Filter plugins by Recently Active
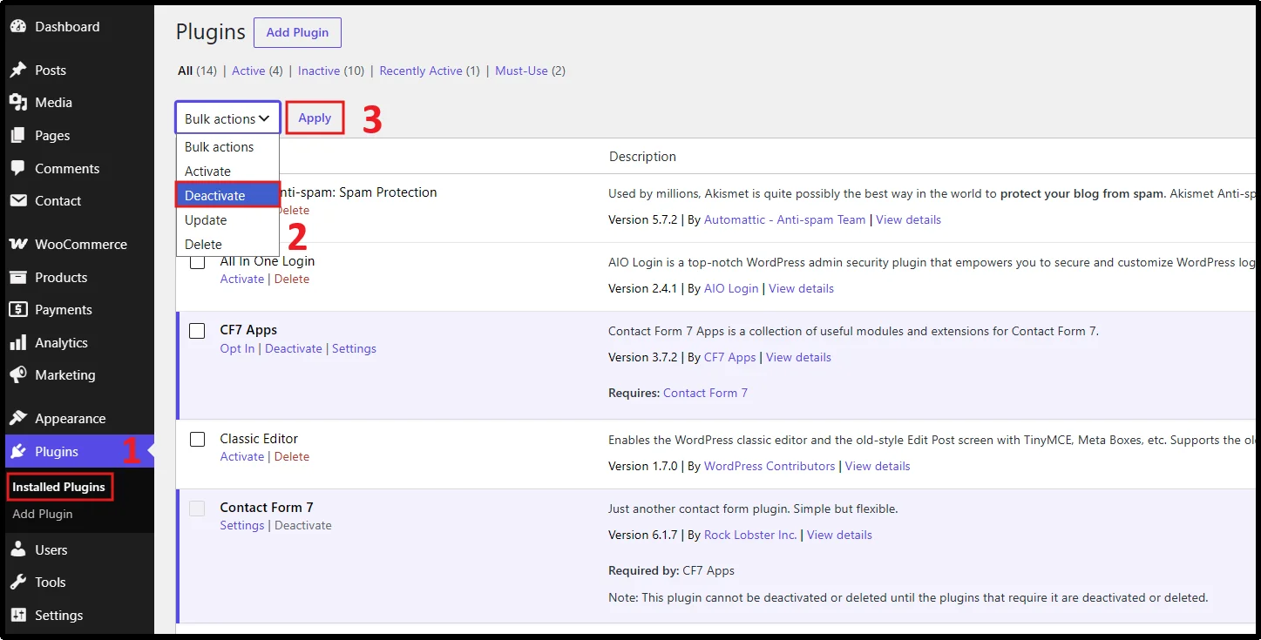The width and height of the screenshot is (1261, 640). (421, 71)
